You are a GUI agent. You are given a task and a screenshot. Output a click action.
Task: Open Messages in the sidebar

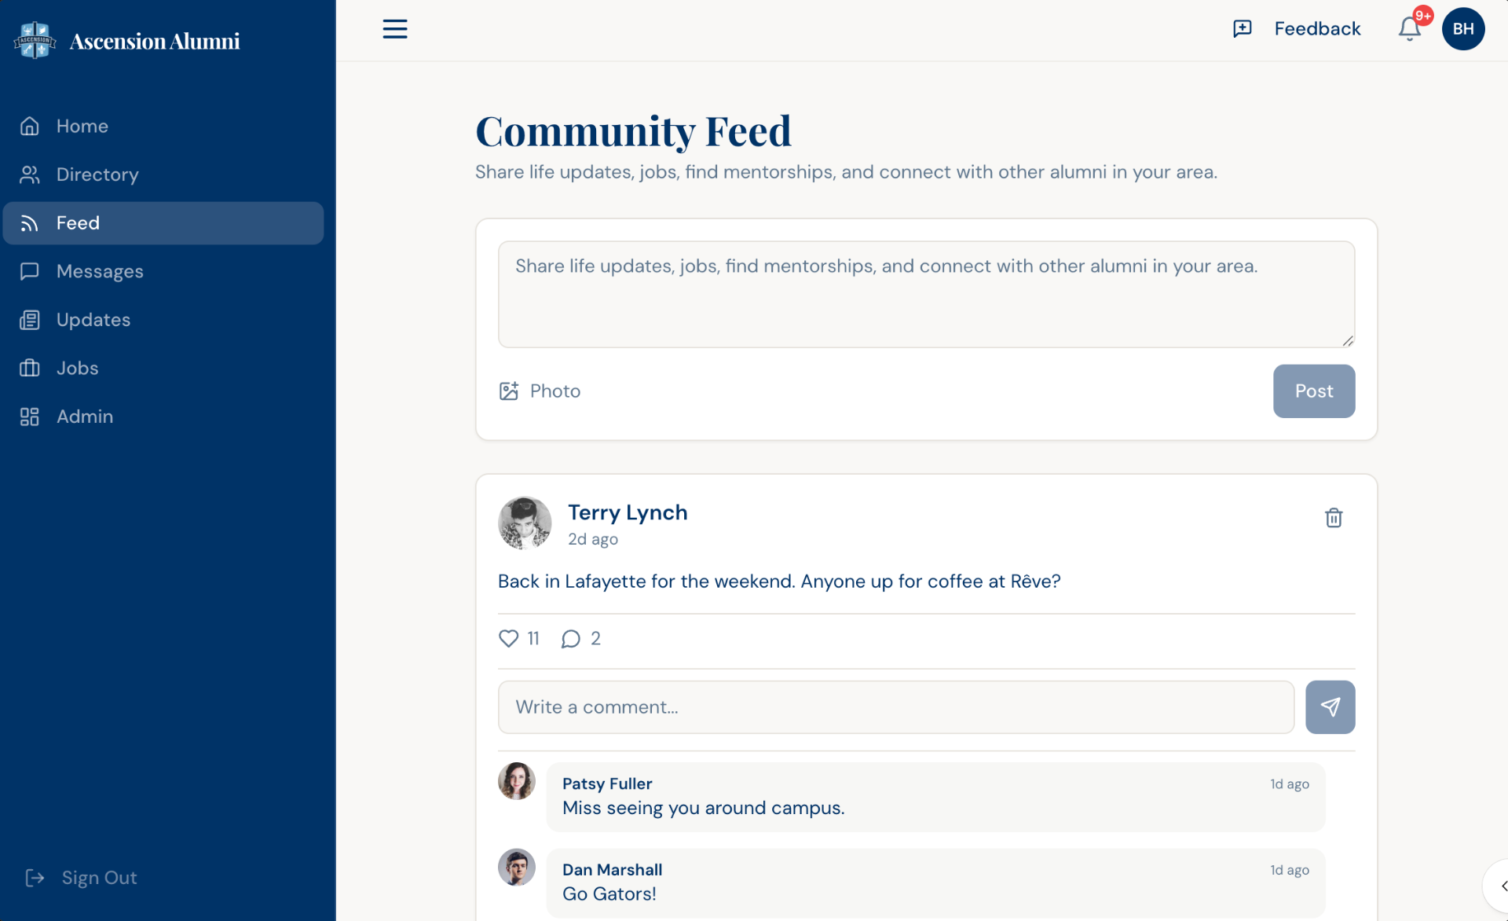click(x=163, y=271)
